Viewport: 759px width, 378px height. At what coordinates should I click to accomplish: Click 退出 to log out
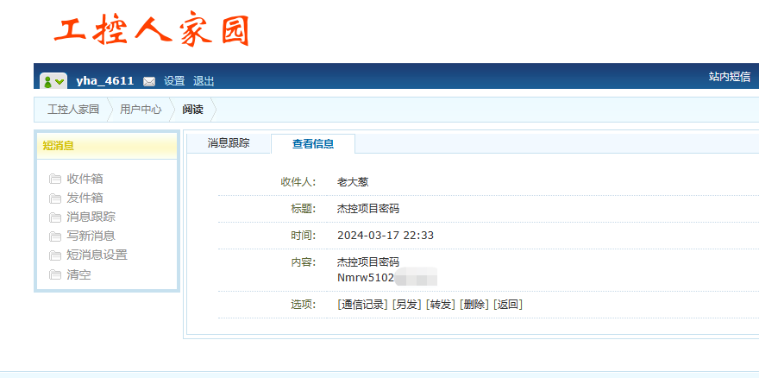[x=204, y=81]
